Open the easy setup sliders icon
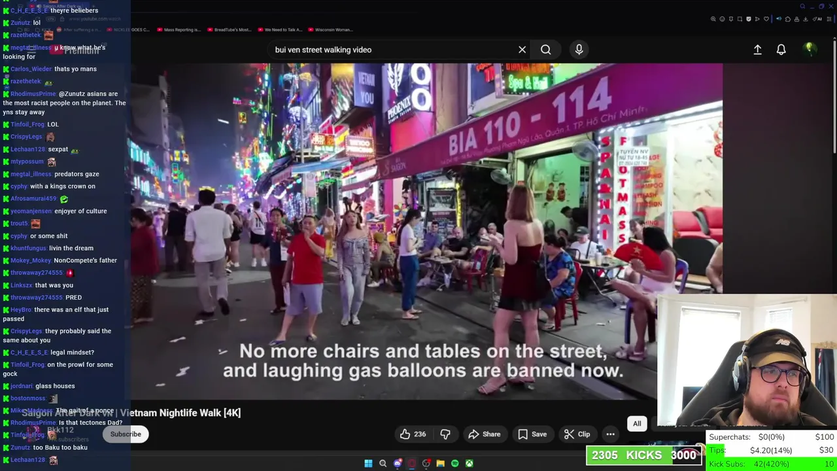The image size is (837, 471). [x=829, y=19]
